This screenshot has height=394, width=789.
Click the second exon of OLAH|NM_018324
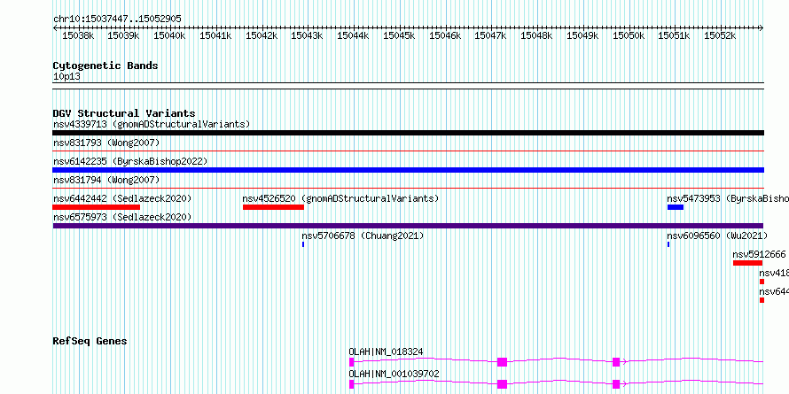[x=502, y=362]
